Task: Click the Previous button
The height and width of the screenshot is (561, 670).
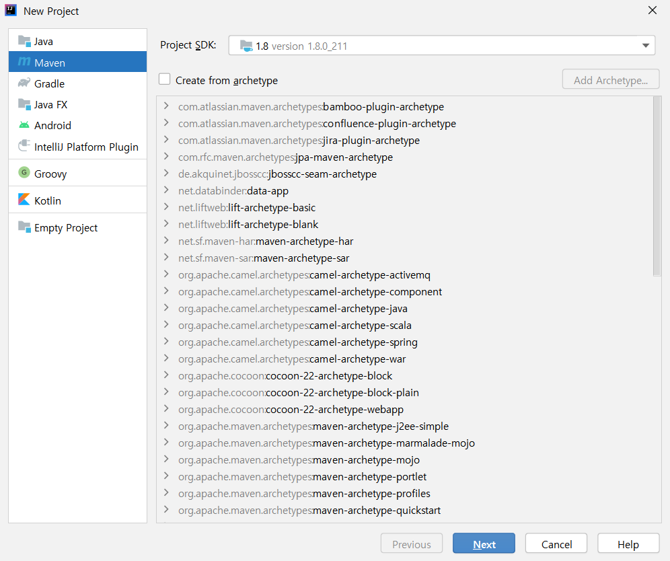Action: pos(412,544)
